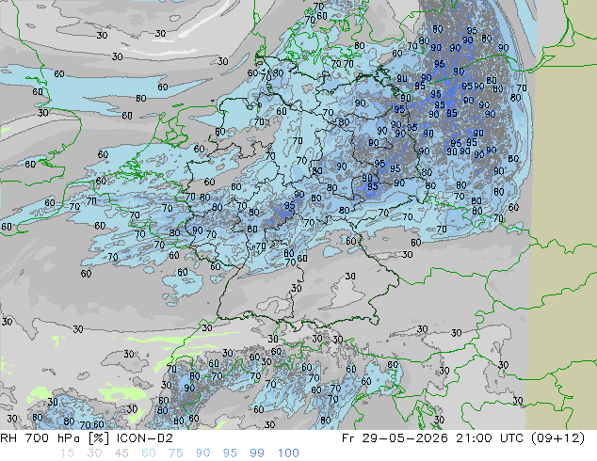The image size is (597, 461).
Task: Click the '95' value in the bottom legend
Action: coord(230,453)
